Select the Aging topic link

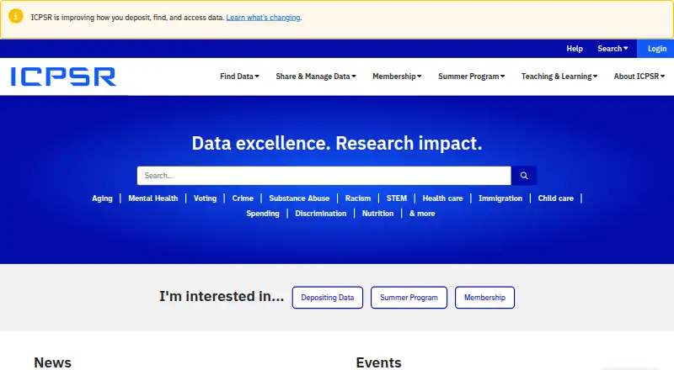pyautogui.click(x=102, y=198)
